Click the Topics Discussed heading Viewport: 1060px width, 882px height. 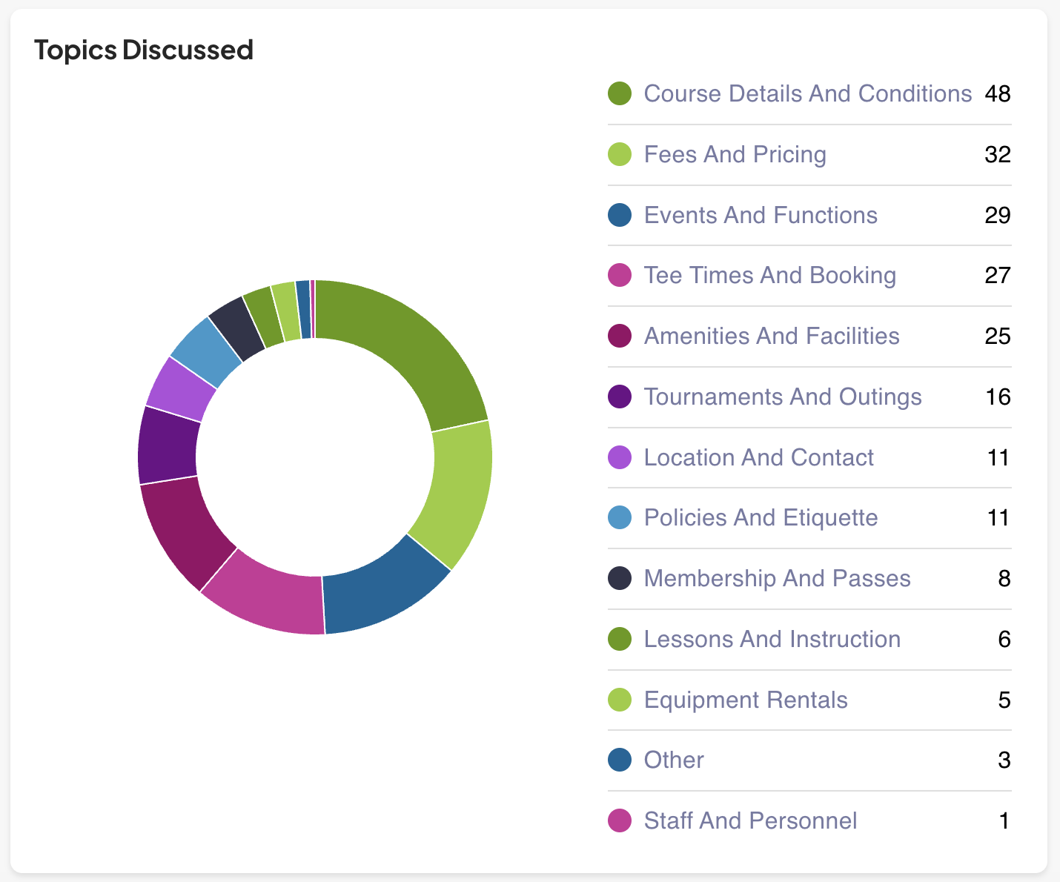144,50
